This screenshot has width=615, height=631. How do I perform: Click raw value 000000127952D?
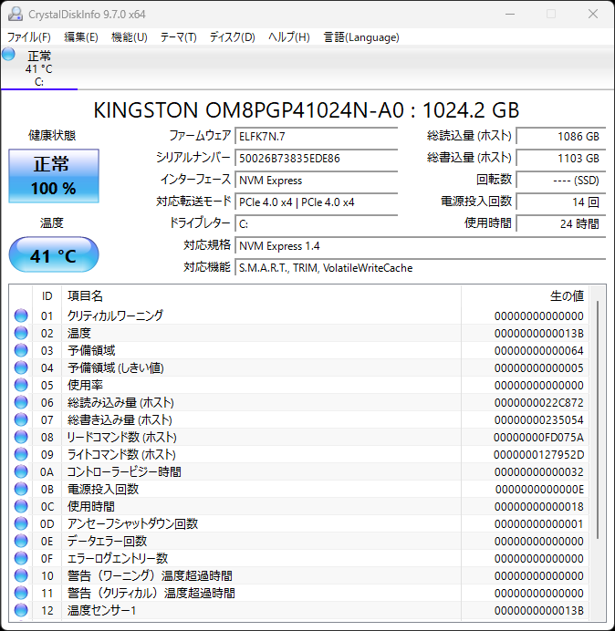tap(539, 454)
